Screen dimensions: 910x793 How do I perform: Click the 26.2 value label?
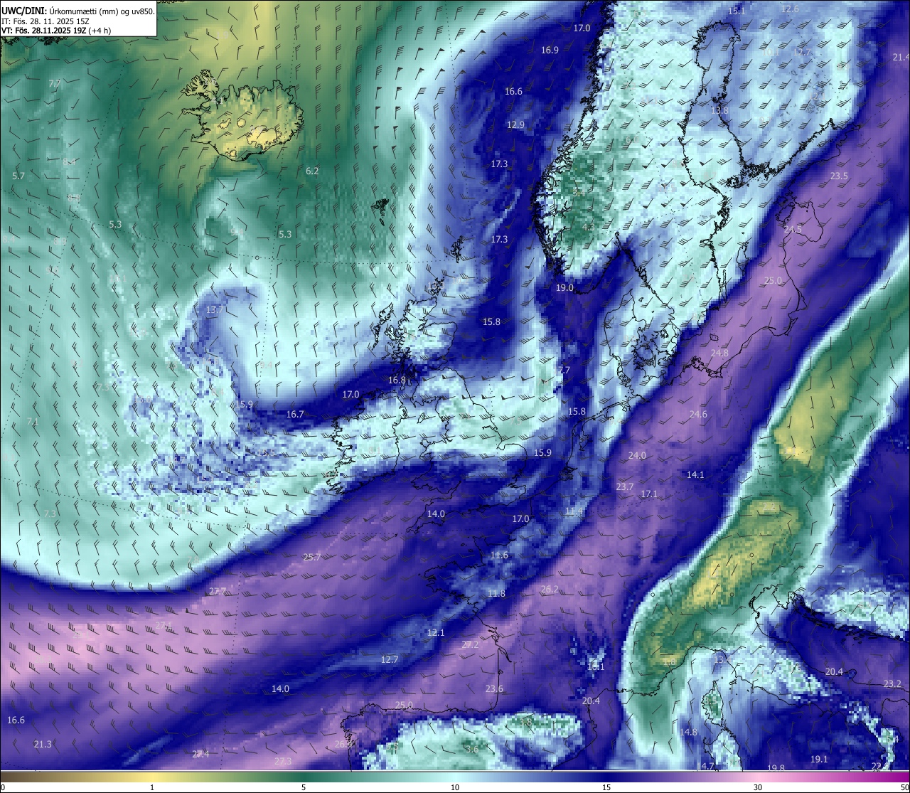(550, 589)
